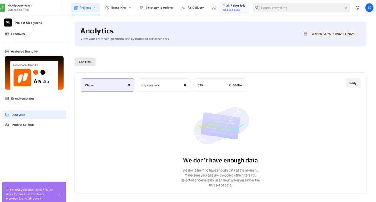Screen dimensions: 376x202
Task: Select the CTR metric card
Action: point(220,85)
